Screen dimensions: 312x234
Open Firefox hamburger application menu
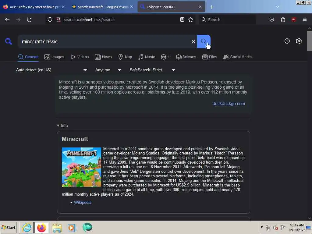click(305, 19)
